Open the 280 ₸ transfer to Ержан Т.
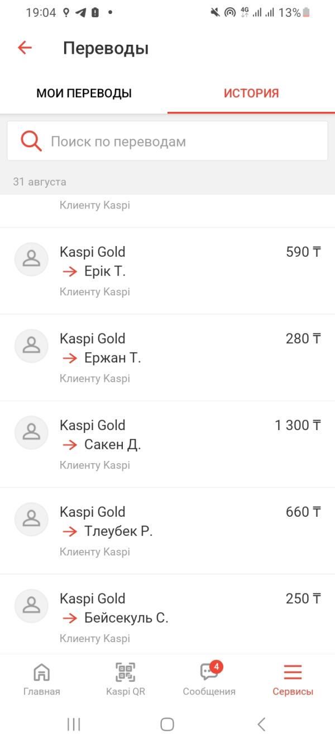The width and height of the screenshot is (335, 745). [167, 358]
